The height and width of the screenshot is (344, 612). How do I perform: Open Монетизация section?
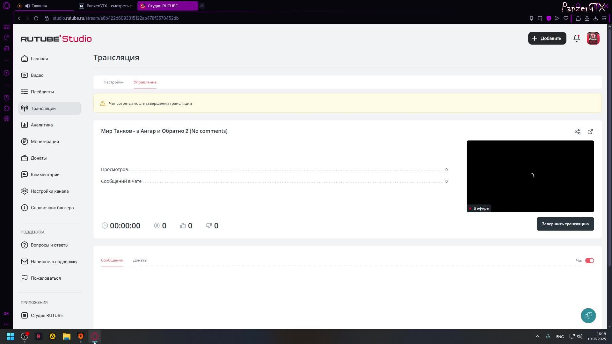pyautogui.click(x=50, y=141)
